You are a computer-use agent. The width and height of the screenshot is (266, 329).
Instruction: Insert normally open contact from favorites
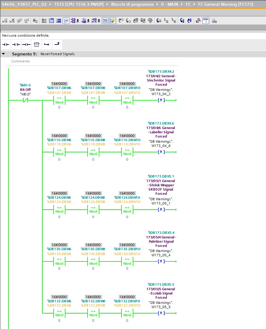(x=6, y=45)
